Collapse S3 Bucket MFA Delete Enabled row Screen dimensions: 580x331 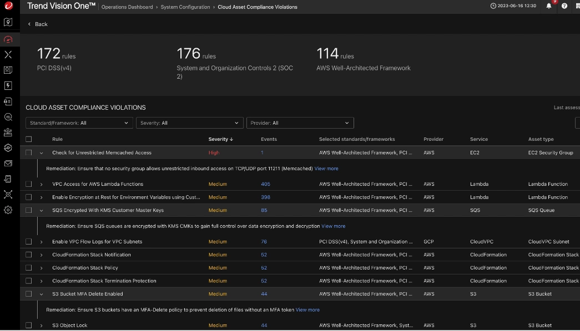[42, 294]
